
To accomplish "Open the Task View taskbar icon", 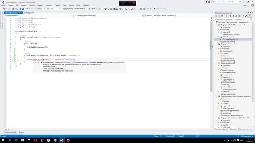I will (x=16, y=140).
